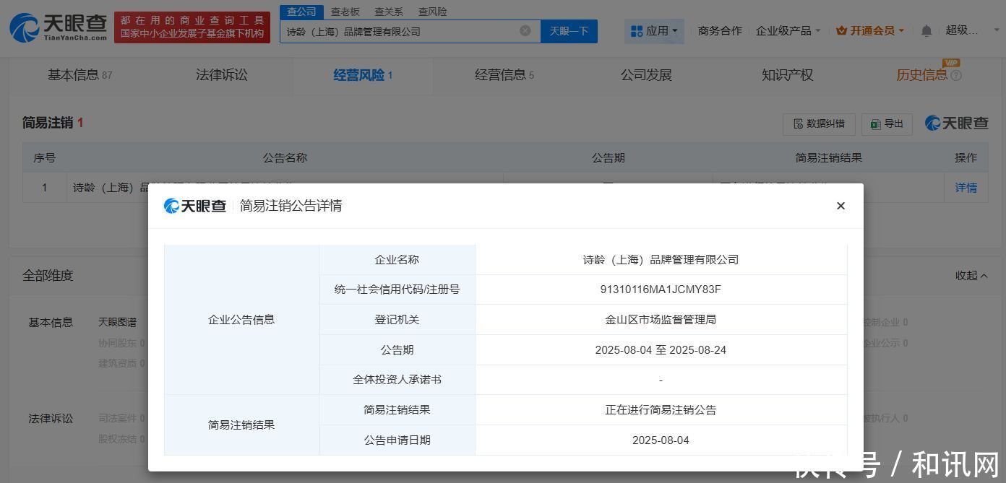Click the 历史信息 help question mark icon
Screen dimensions: 1006x483
956,75
